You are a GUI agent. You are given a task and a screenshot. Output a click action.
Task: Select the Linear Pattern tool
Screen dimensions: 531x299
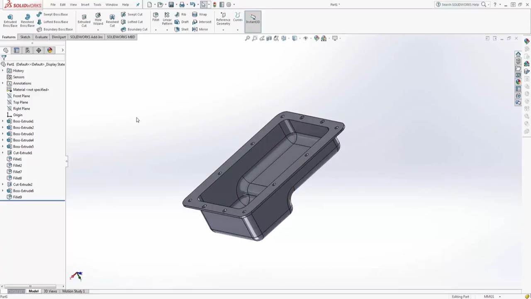click(167, 19)
